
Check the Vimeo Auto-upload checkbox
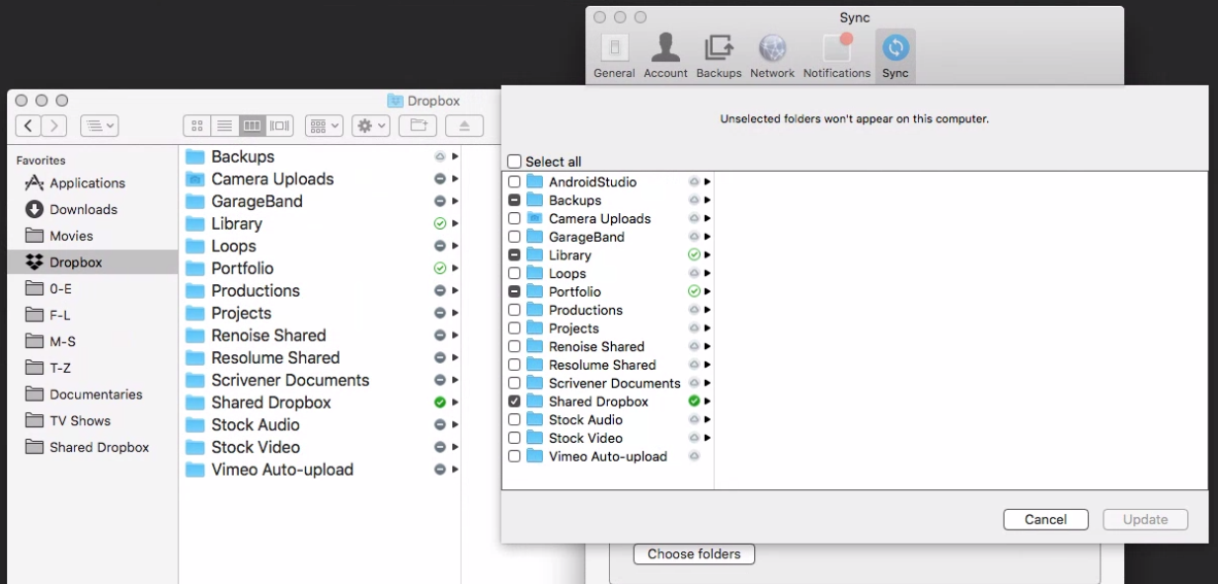pyautogui.click(x=514, y=457)
